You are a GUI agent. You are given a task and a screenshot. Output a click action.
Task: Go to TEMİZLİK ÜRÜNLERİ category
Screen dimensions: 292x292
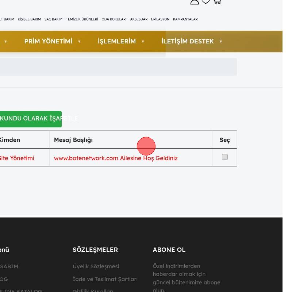click(82, 19)
